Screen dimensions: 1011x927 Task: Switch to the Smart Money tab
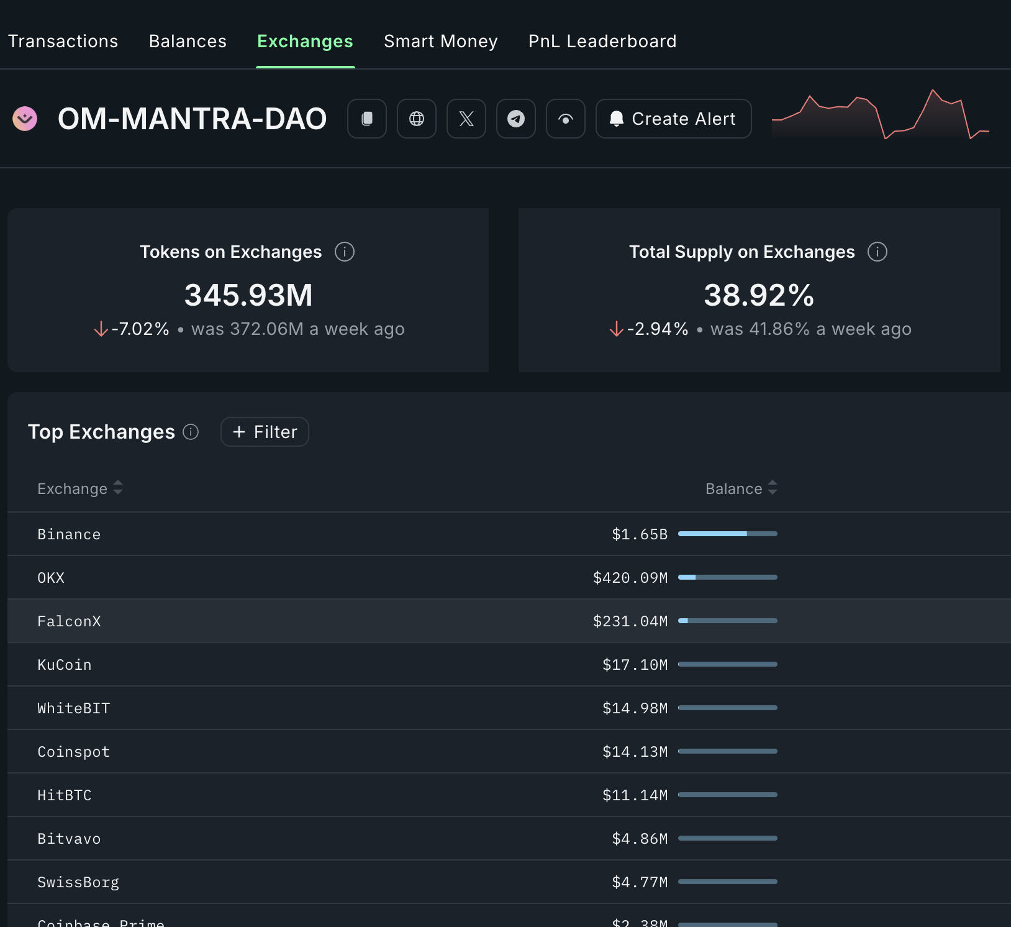(440, 41)
